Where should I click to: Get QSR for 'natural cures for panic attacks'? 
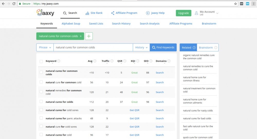(x=134, y=118)
